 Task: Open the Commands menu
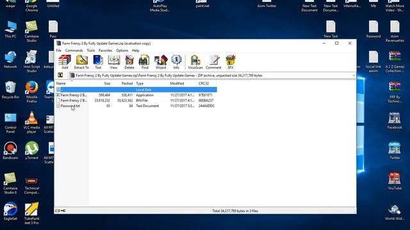pos(74,50)
